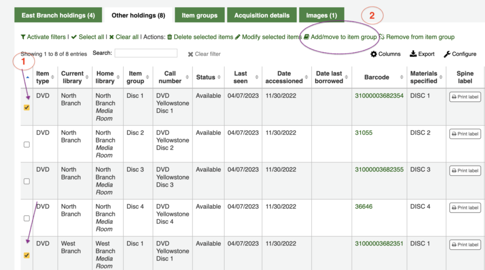The height and width of the screenshot is (270, 485).
Task: Open barcode 31000003682354 link
Action: (x=379, y=96)
